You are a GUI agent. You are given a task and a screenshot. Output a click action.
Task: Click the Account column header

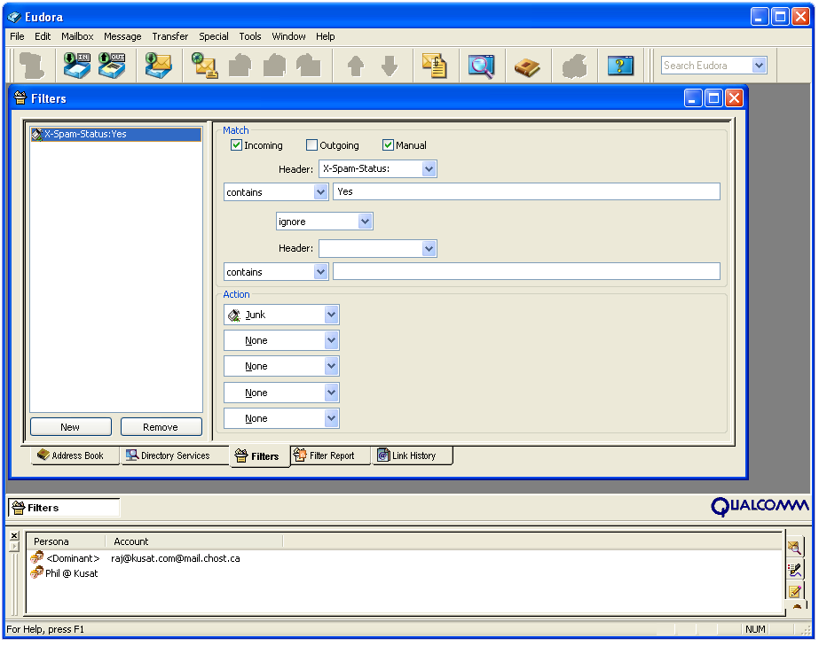(x=193, y=541)
